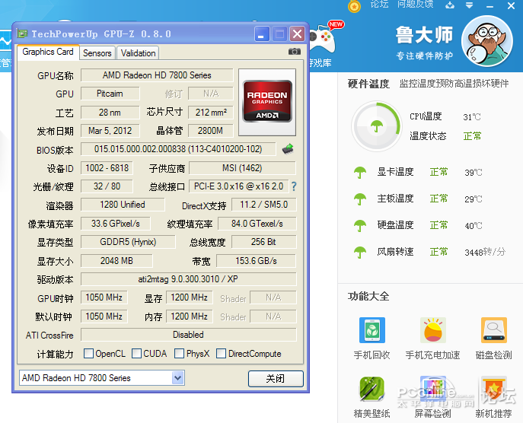Click the 硬盘温度 umbrella status icon
The image size is (523, 423).
360,226
